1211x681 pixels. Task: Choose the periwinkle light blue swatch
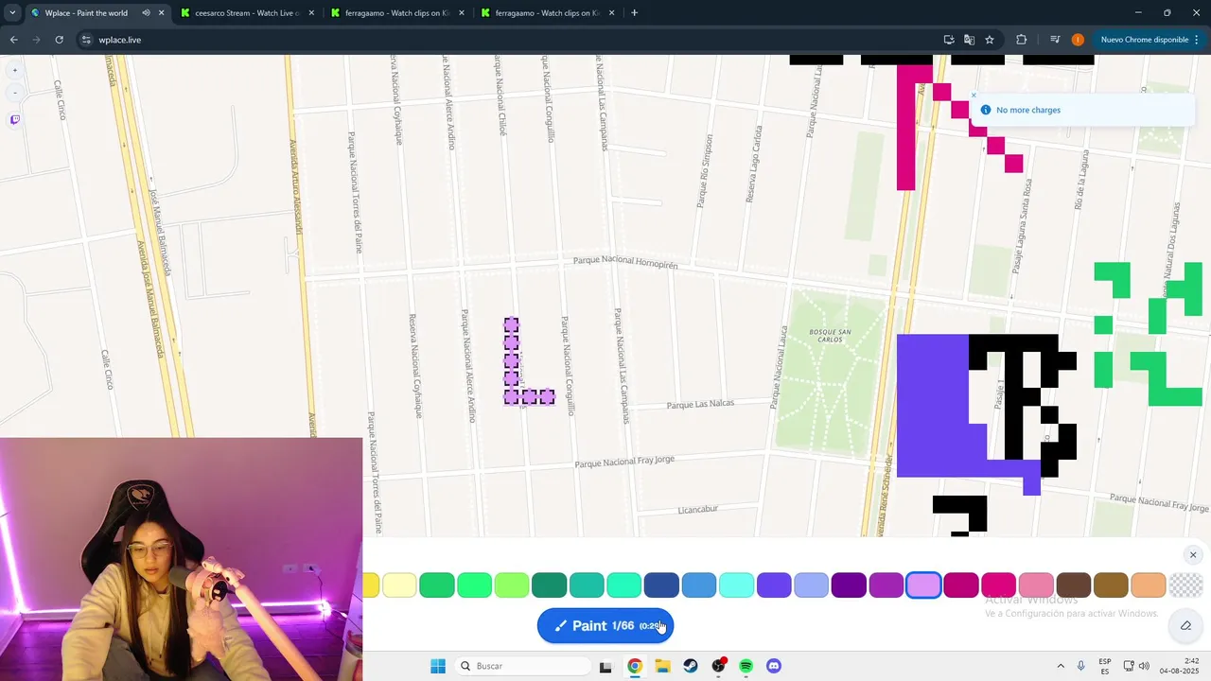(811, 585)
